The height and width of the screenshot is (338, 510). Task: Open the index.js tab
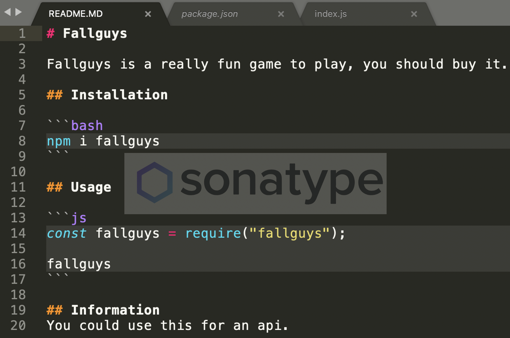click(x=330, y=14)
